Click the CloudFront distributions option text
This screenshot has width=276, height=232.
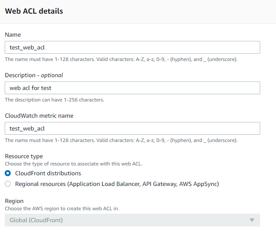click(x=48, y=174)
